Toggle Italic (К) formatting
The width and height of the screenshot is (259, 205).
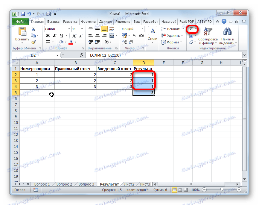(x=55, y=36)
